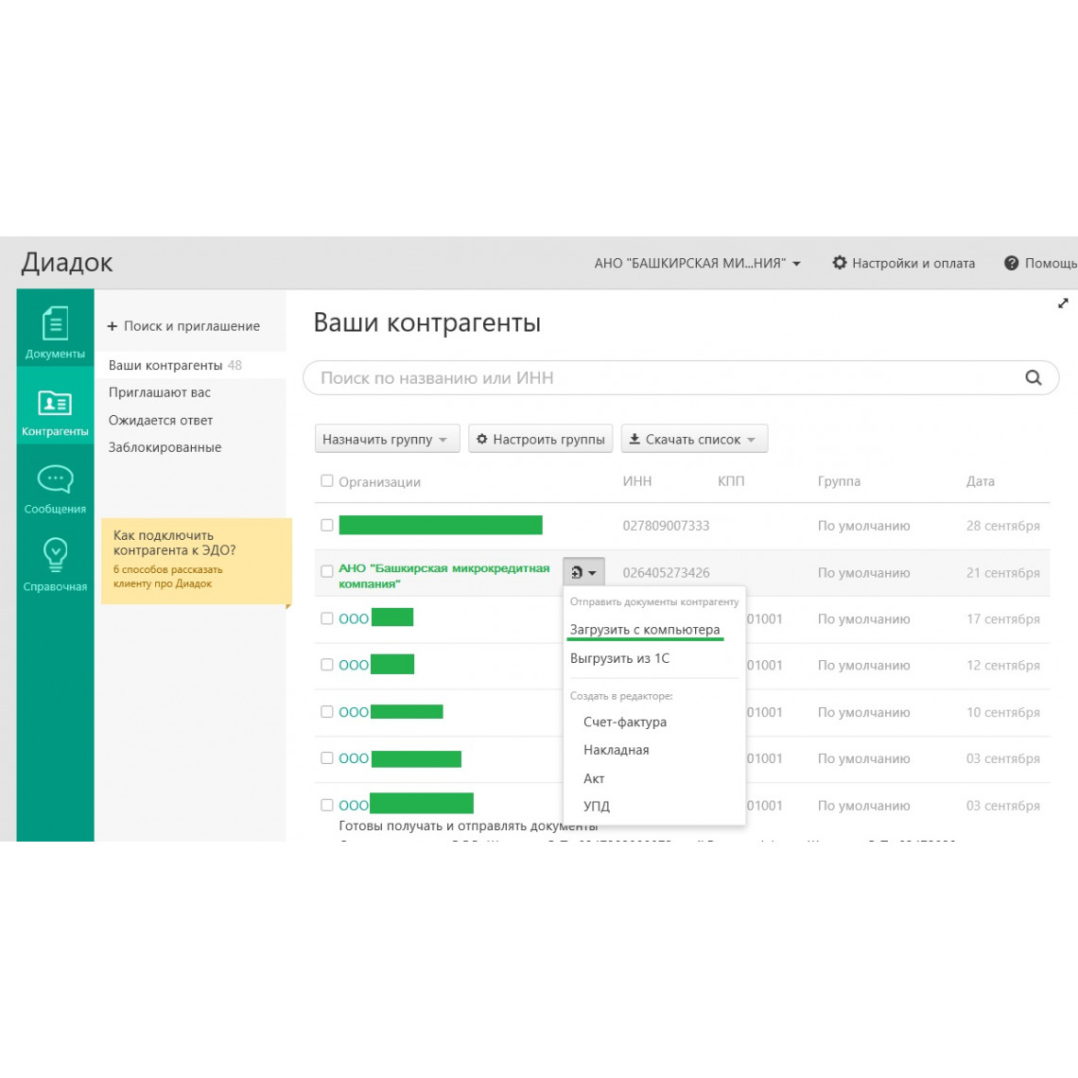Select Загрузить с компьютера menu item
The height and width of the screenshot is (1078, 1078).
point(645,630)
